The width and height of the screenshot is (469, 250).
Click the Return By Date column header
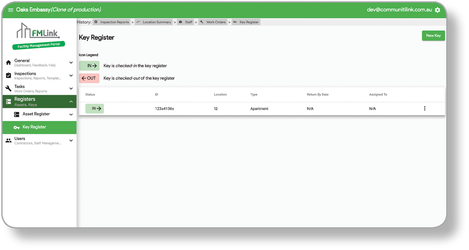point(318,95)
